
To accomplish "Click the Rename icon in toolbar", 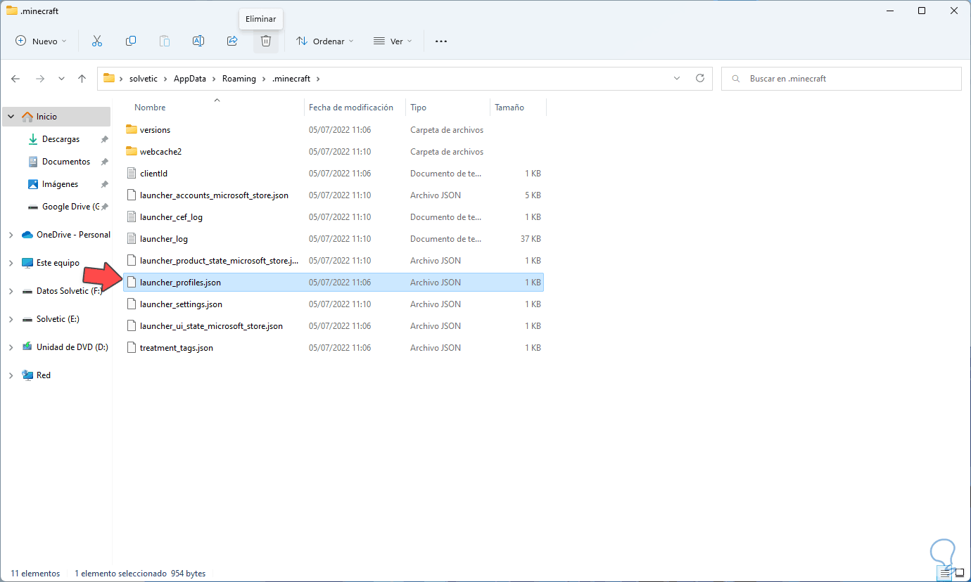I will point(198,41).
